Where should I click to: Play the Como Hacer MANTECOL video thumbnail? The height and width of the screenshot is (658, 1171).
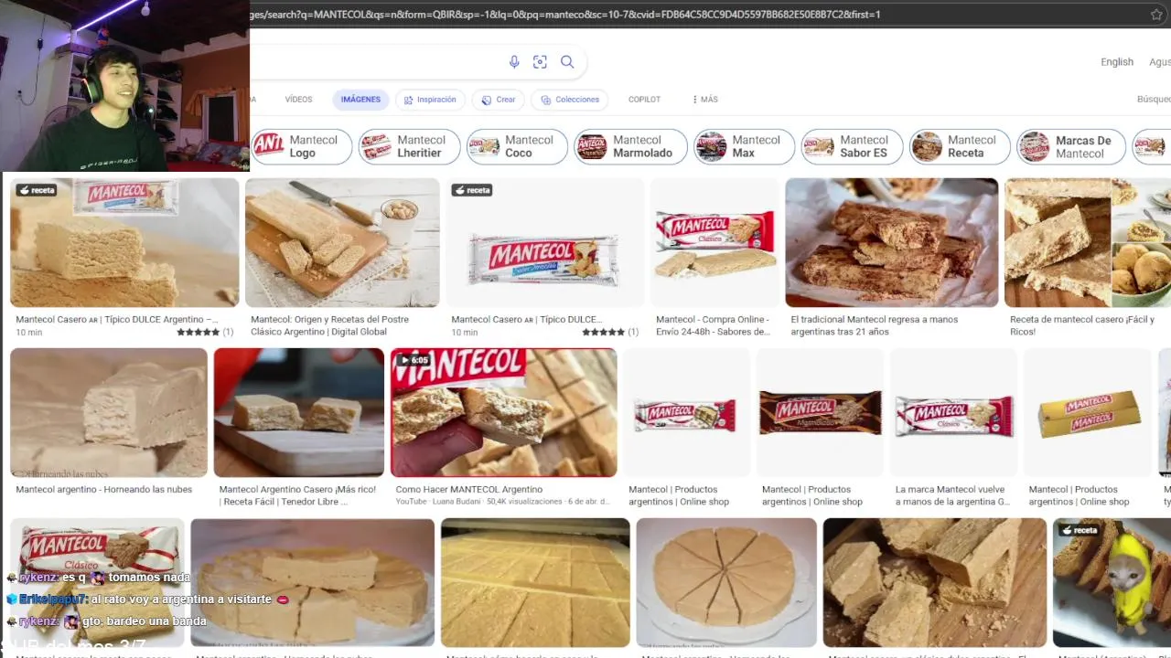[x=504, y=413]
